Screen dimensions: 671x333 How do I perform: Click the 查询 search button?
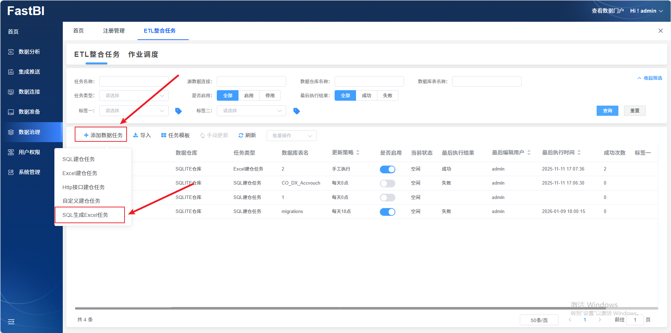point(607,111)
